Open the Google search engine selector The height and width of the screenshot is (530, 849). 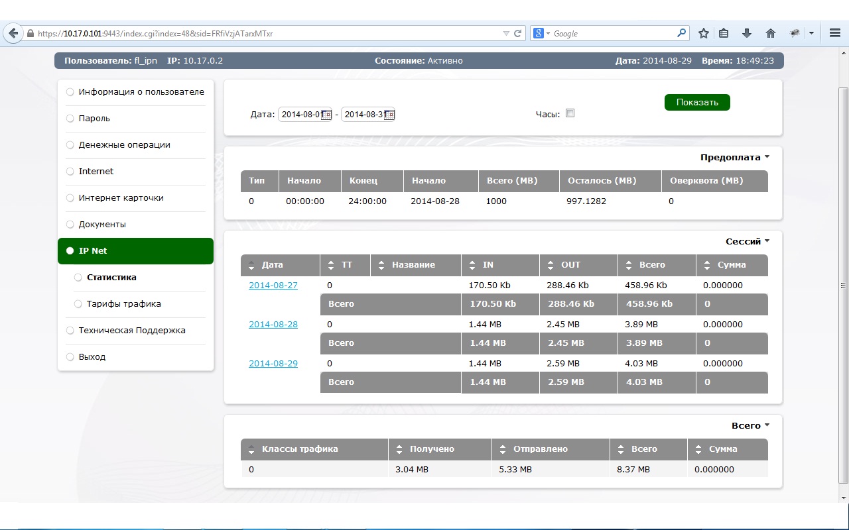coord(542,33)
